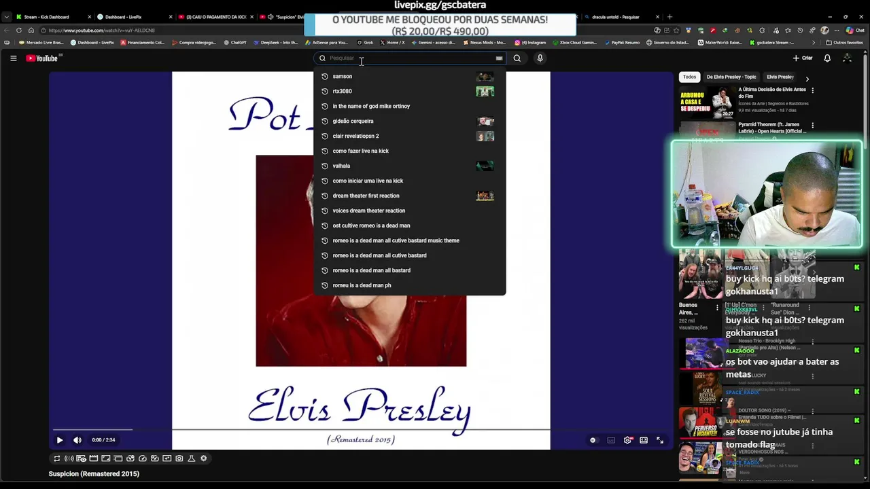Open 'A Última Decisão de Elvis' video thumbnail
This screenshot has width=870, height=489.
(707, 103)
